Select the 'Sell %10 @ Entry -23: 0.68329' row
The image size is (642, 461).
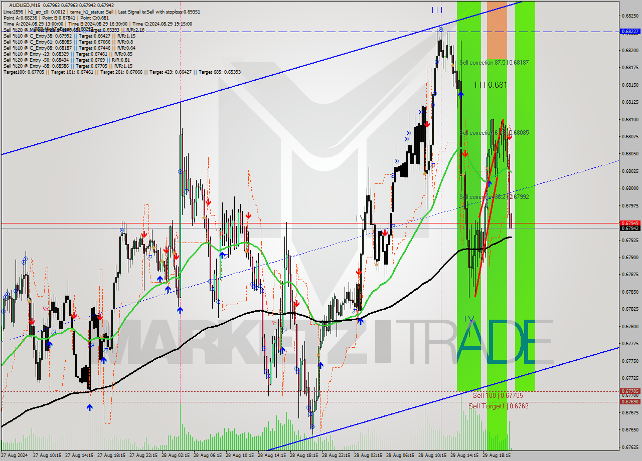68,54
